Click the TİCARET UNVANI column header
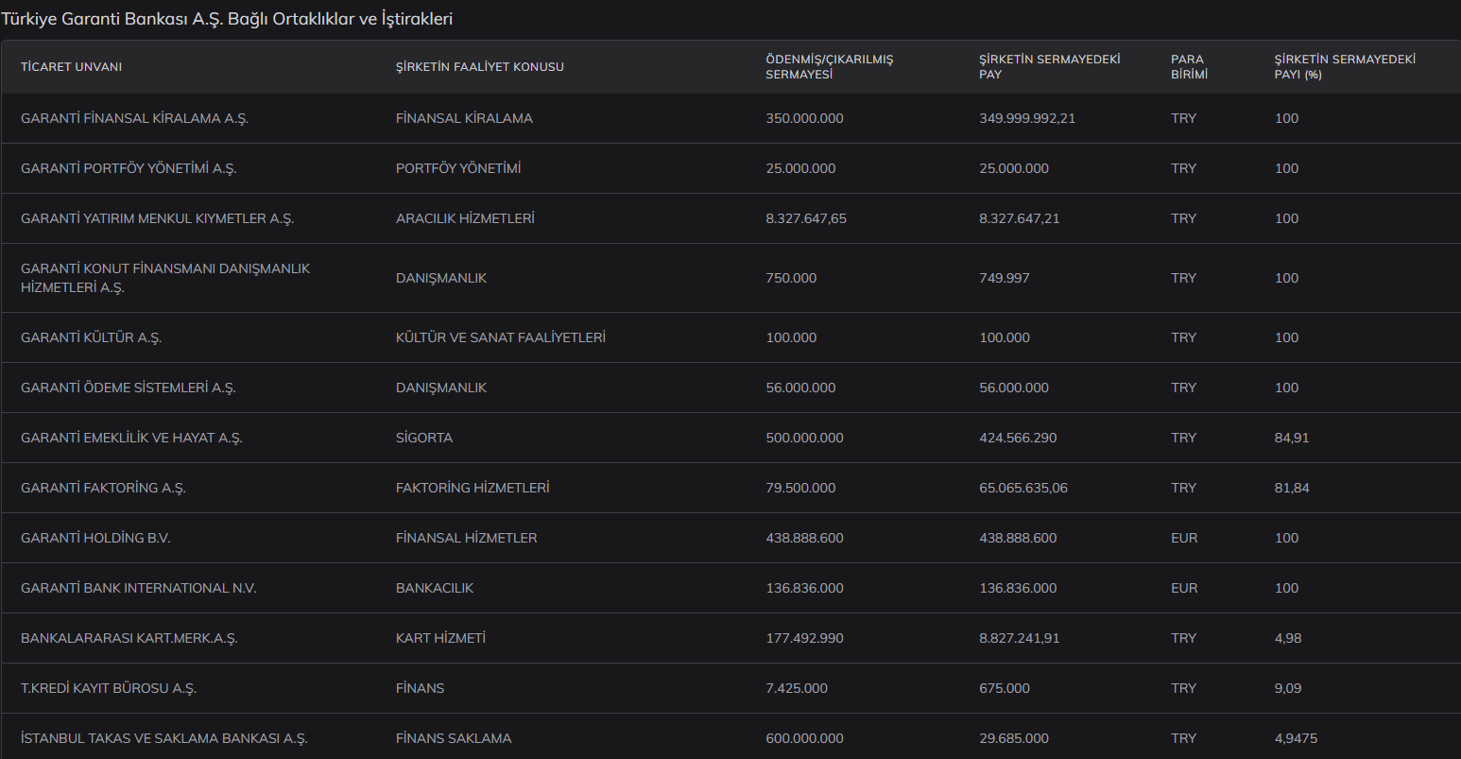This screenshot has height=759, width=1461. tap(71, 67)
